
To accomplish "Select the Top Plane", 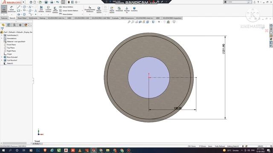I will click(x=9, y=48).
